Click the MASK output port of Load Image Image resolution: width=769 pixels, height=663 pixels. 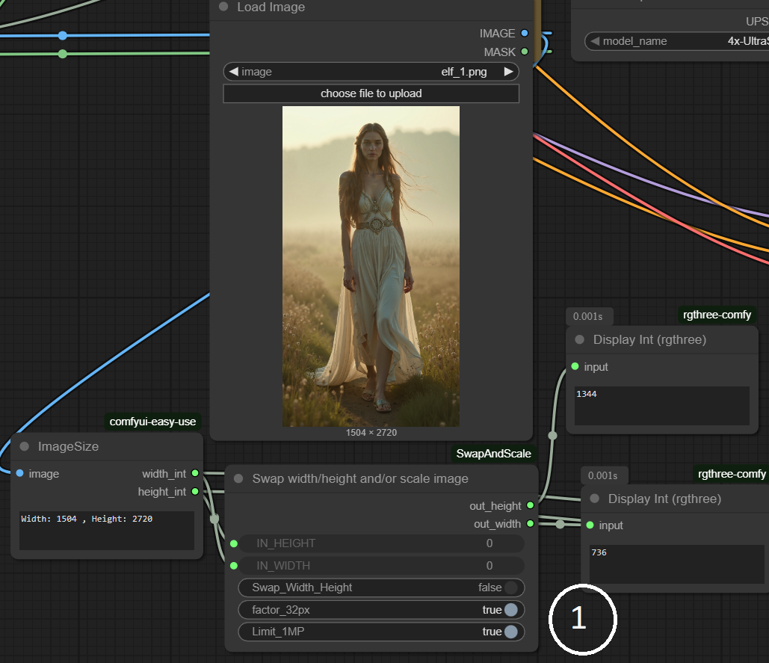point(525,52)
